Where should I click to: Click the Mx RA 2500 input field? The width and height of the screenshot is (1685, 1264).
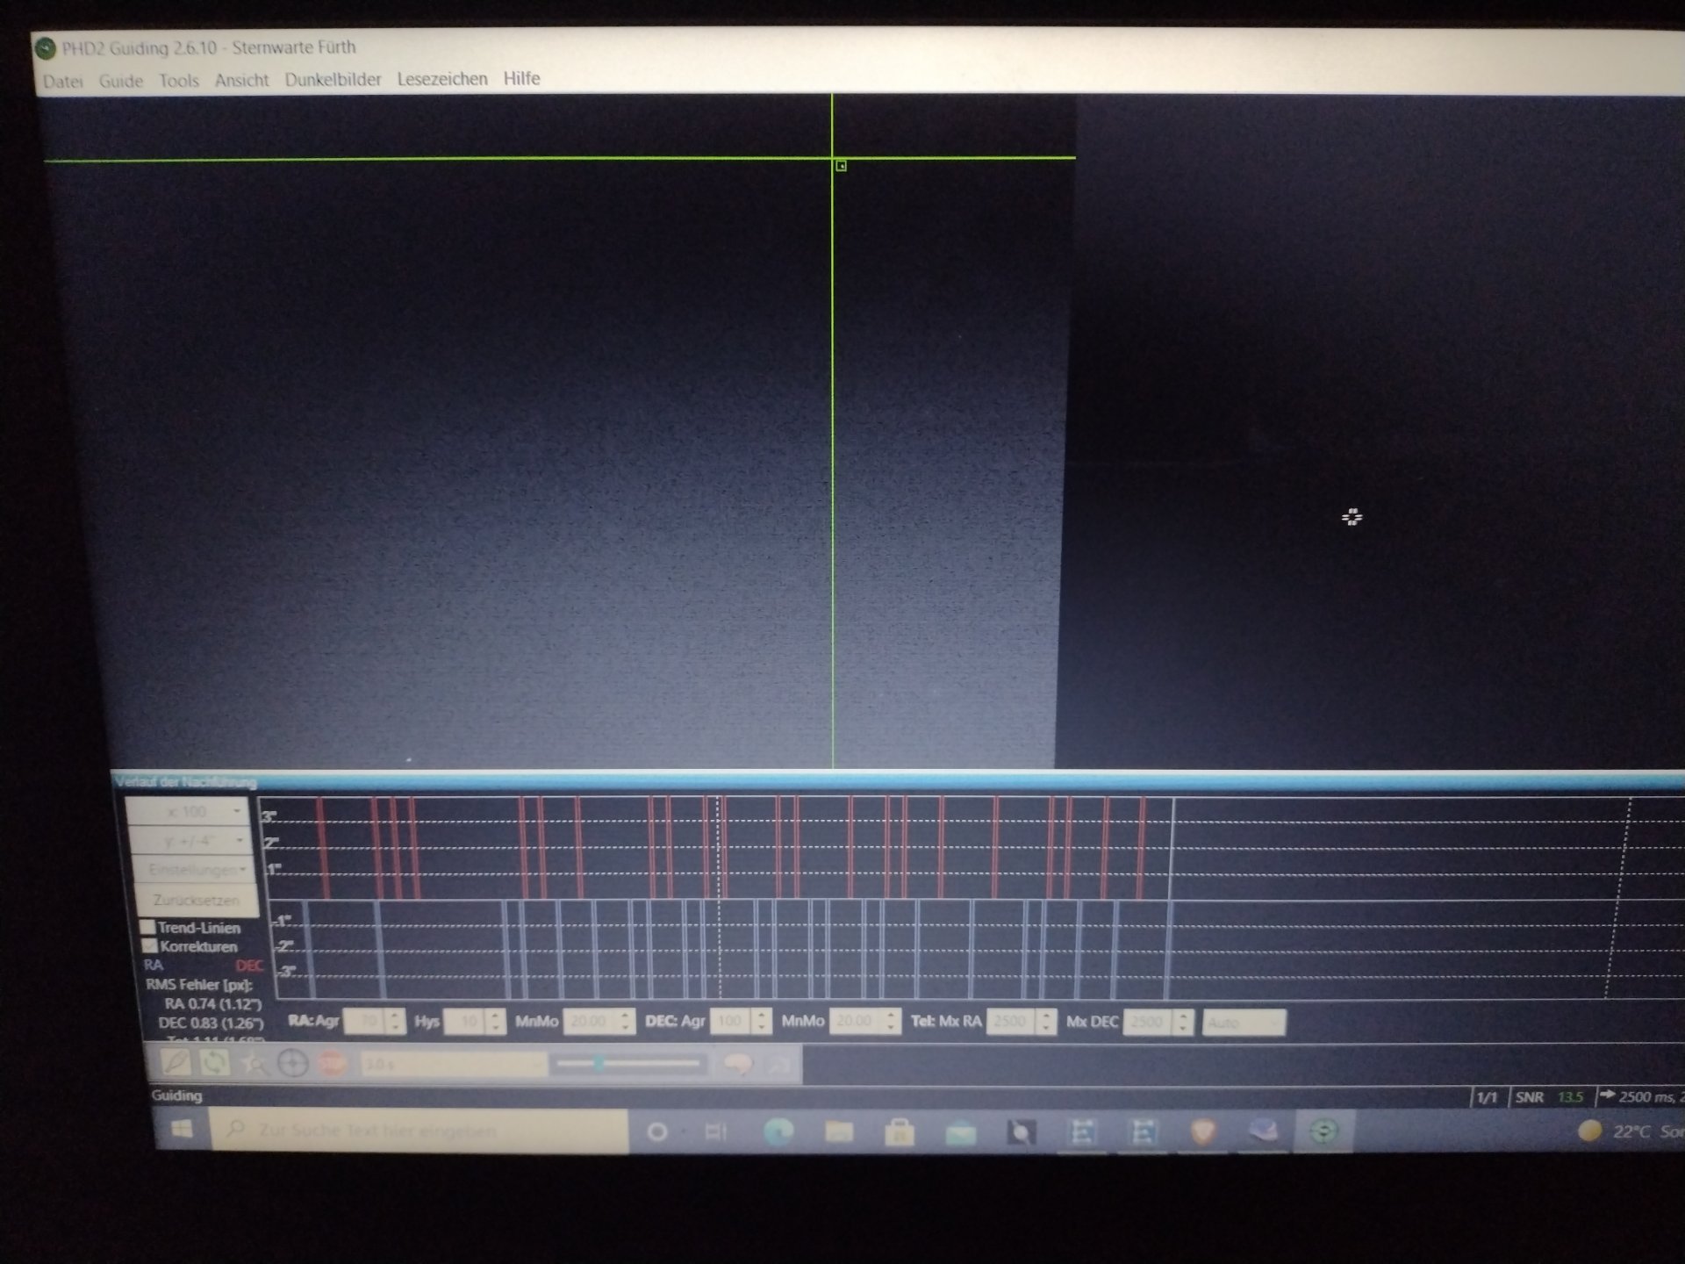(x=1011, y=1022)
